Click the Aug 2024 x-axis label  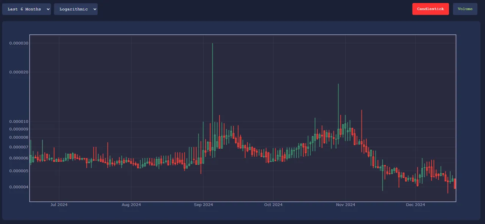pyautogui.click(x=131, y=205)
